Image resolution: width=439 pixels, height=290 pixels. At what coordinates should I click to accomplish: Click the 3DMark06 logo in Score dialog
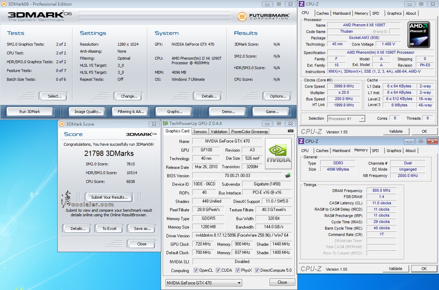click(141, 134)
